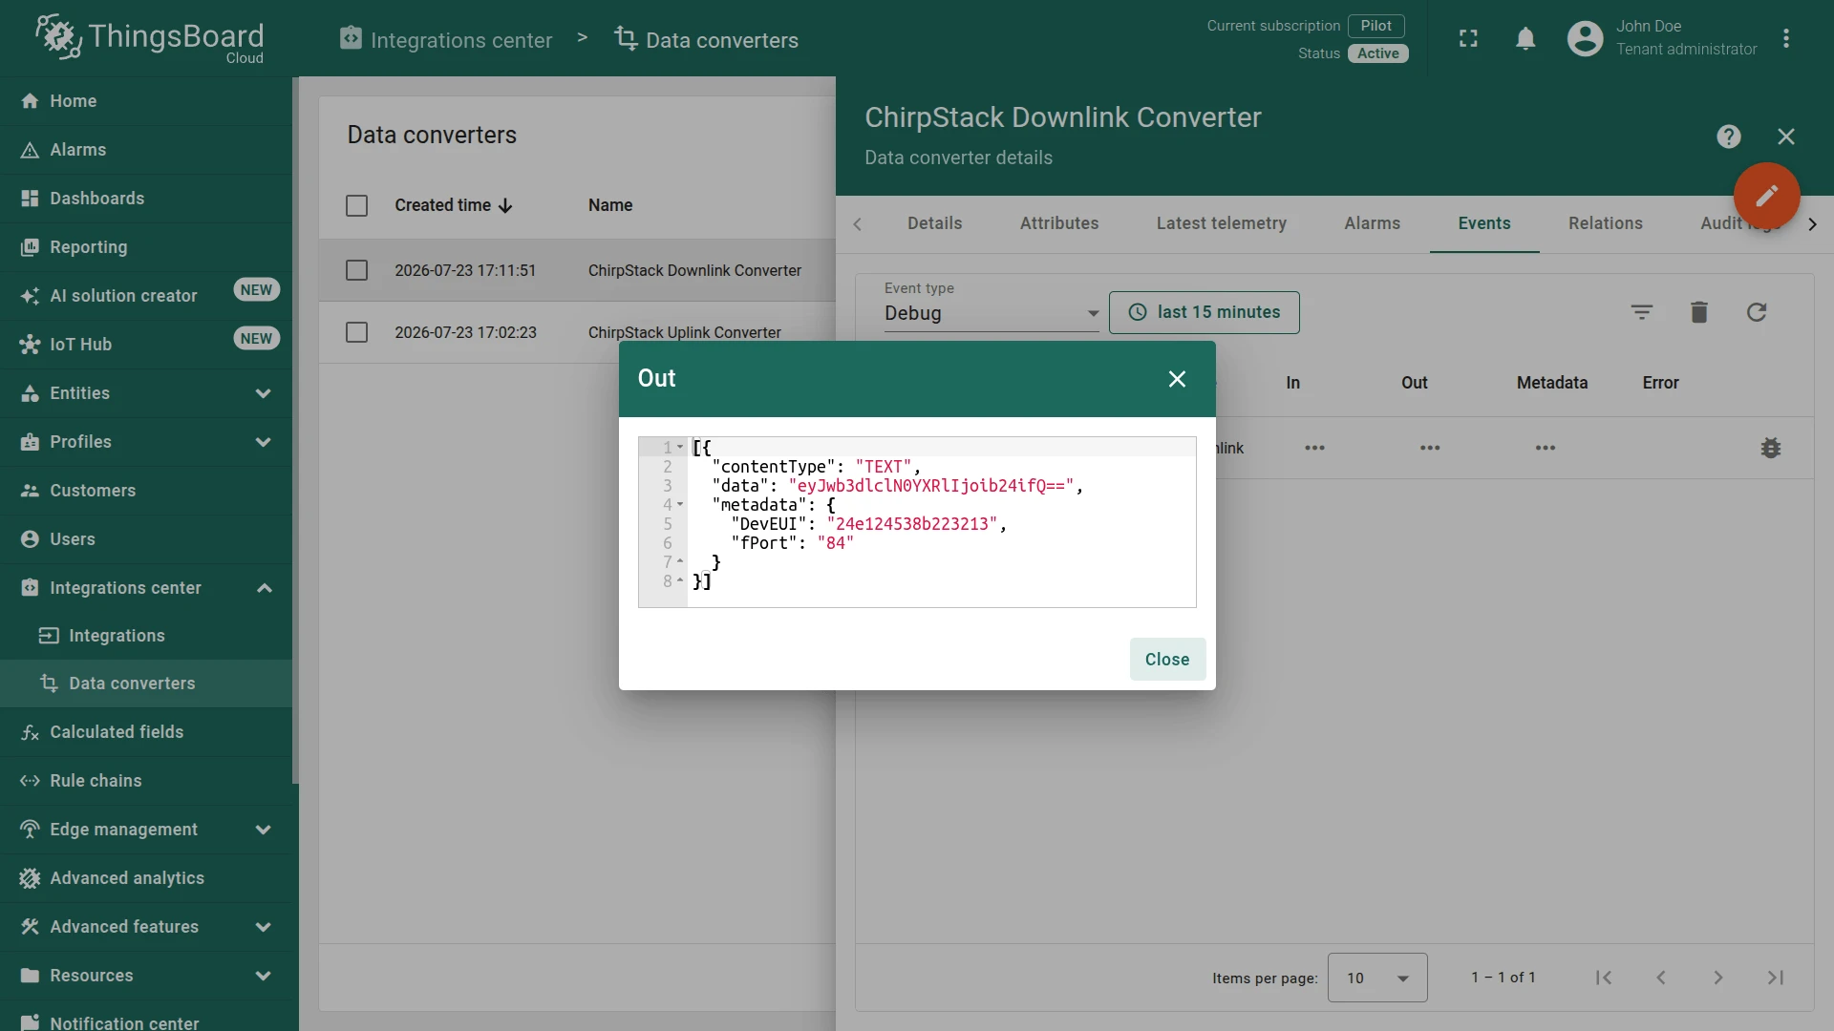
Task: Click the debug bug icon in event row
Action: click(1770, 448)
